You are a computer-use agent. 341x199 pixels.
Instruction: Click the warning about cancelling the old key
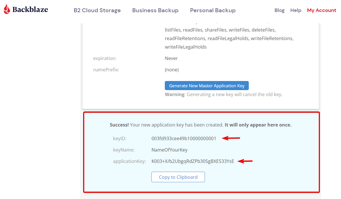[223, 94]
